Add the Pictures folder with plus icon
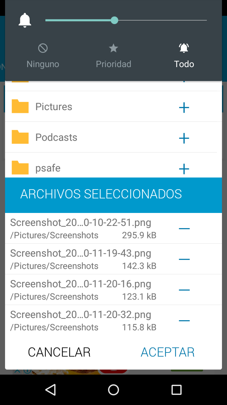Screen dimensions: 227x405 (184, 108)
